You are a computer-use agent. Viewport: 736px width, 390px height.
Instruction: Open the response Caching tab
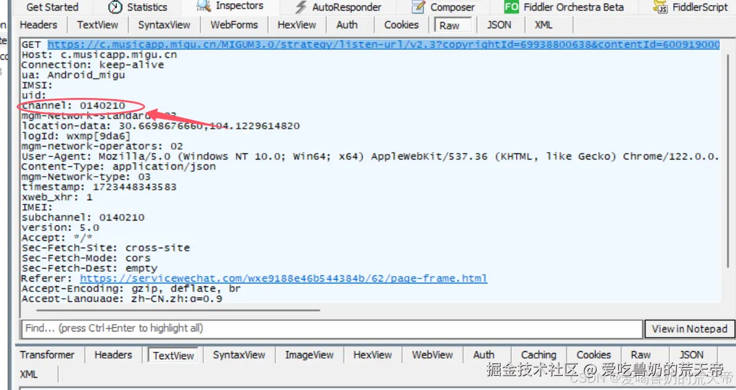pos(538,355)
